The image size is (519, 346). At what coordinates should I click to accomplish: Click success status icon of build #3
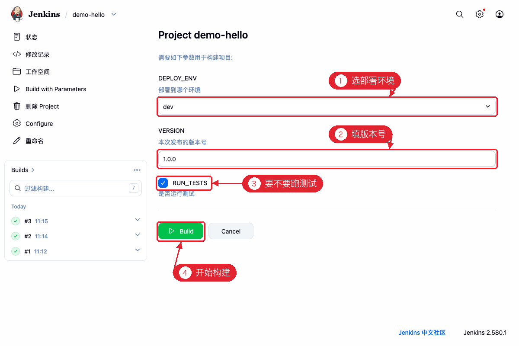tap(16, 221)
